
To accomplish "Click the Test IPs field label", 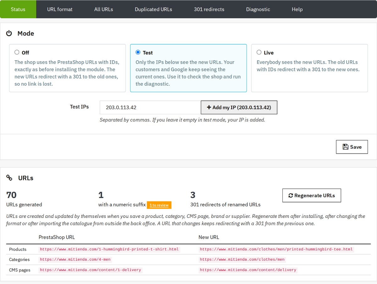I will 79,107.
